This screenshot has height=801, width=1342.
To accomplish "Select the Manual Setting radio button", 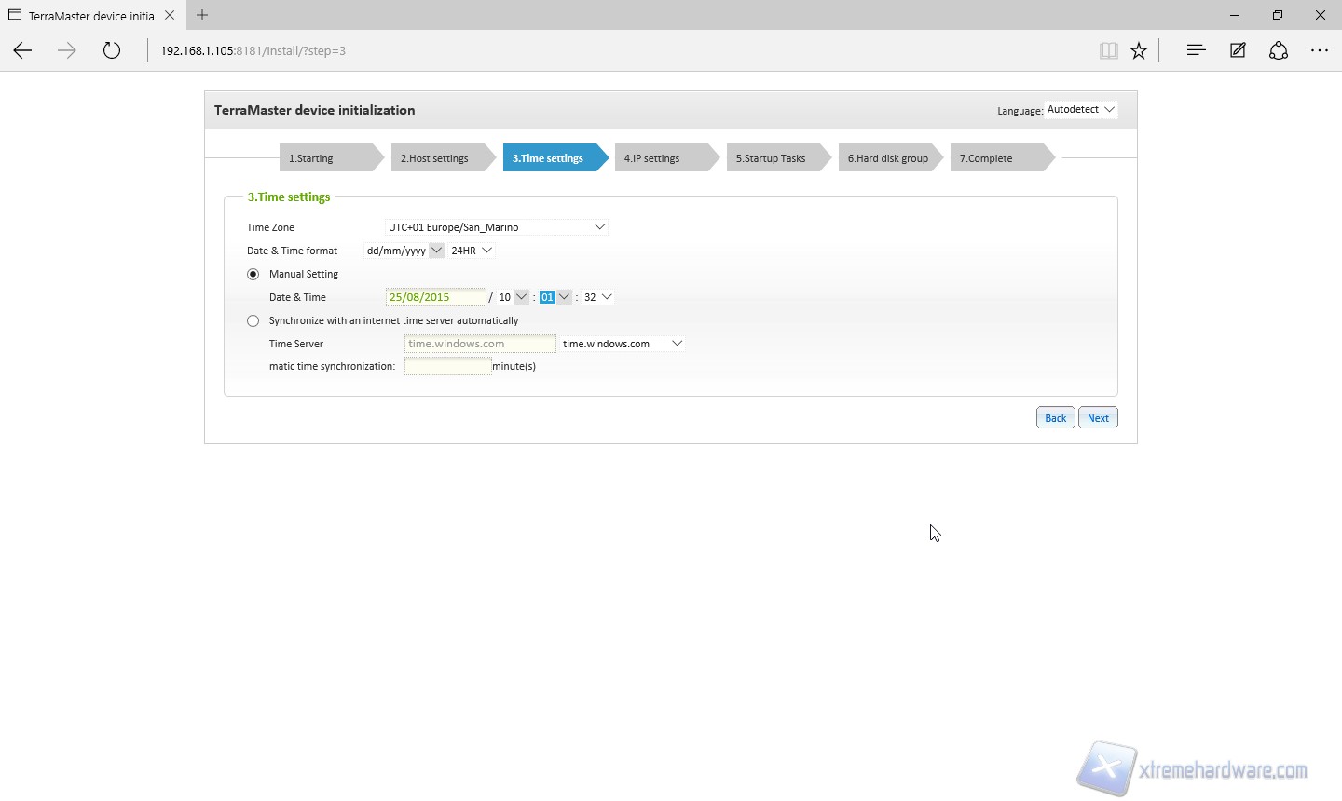I will click(253, 275).
